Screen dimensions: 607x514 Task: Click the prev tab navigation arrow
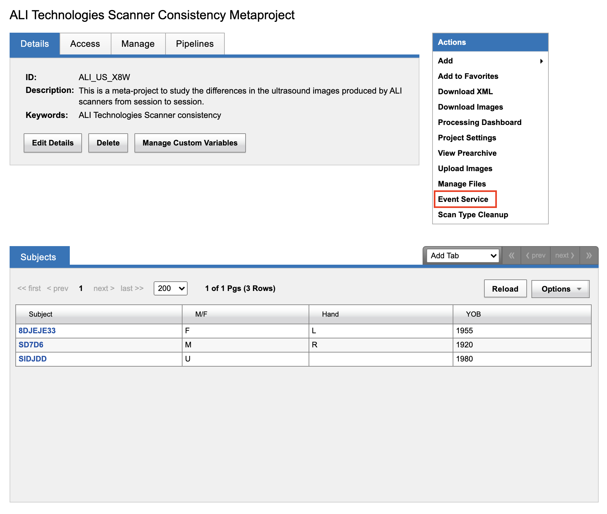pyautogui.click(x=536, y=255)
